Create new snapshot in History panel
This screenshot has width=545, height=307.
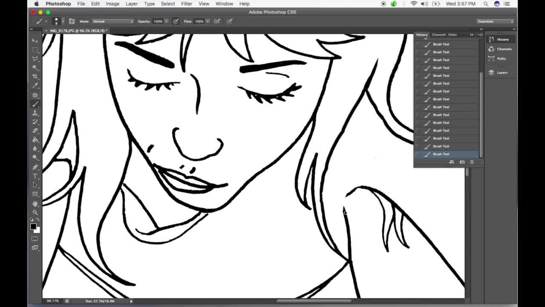pos(462,162)
